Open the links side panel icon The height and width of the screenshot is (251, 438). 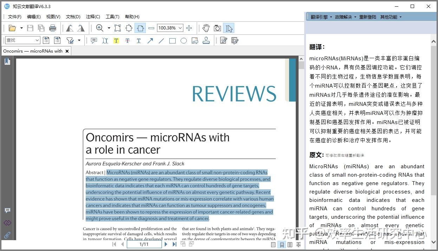[x=7, y=223]
